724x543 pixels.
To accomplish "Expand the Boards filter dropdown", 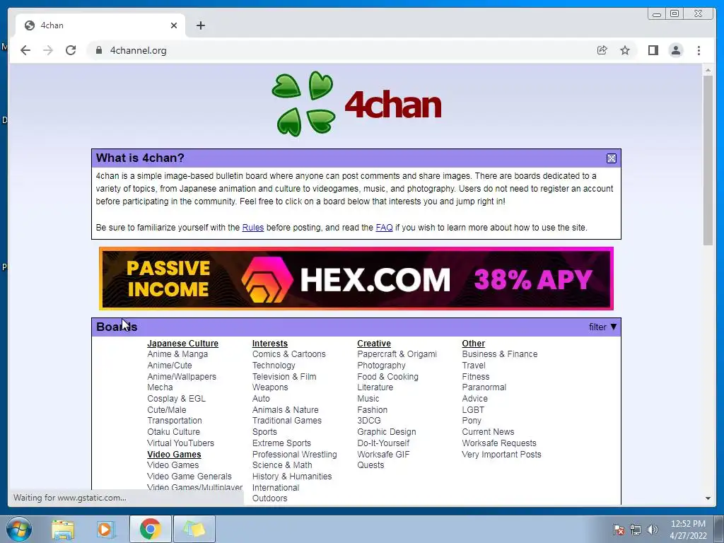I will (x=602, y=327).
